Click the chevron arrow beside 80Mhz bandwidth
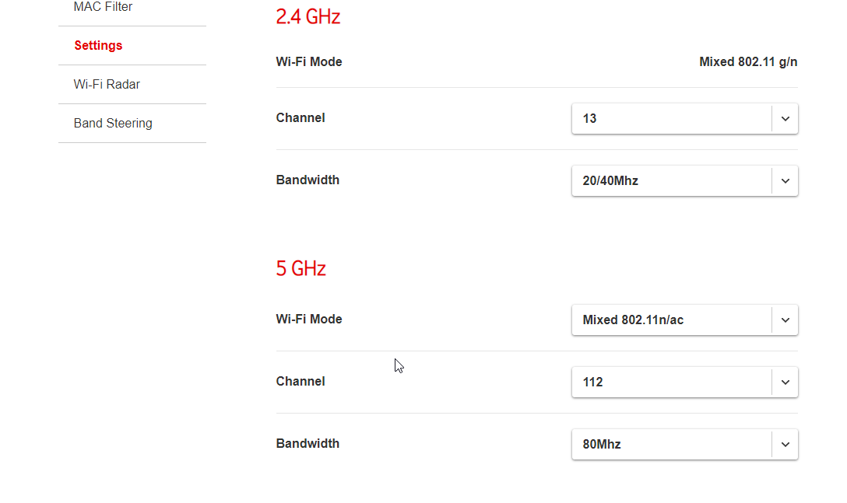Screen dimensions: 847x503 tap(785, 445)
